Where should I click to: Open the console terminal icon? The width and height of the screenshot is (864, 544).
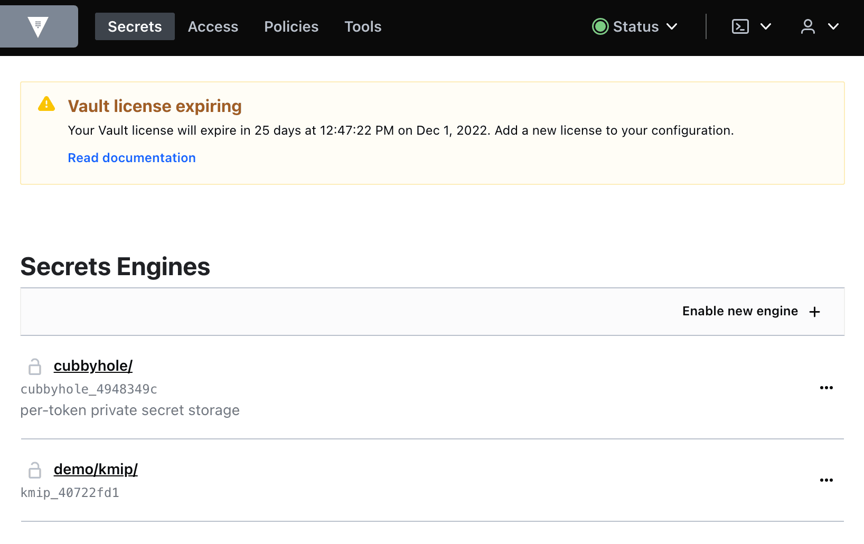[740, 26]
